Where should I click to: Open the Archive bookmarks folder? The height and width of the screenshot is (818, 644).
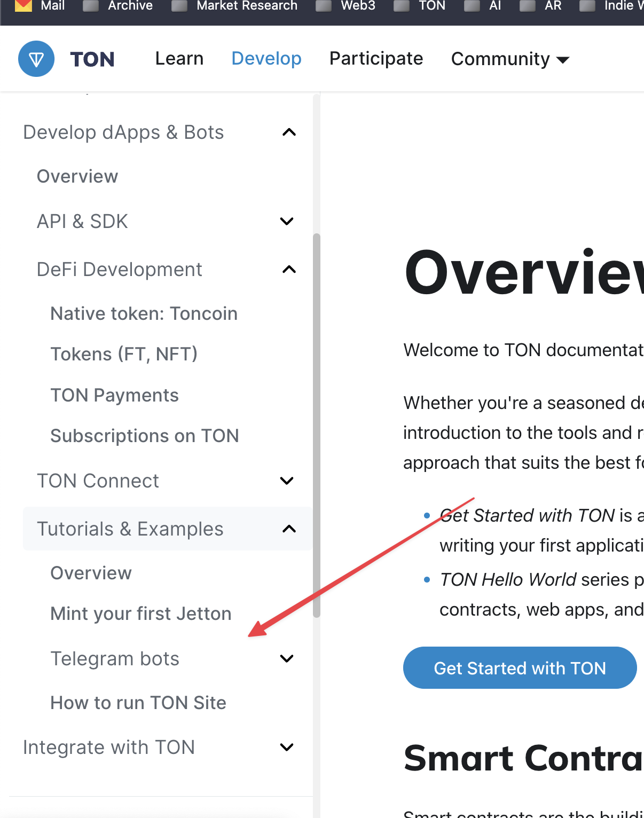click(117, 6)
